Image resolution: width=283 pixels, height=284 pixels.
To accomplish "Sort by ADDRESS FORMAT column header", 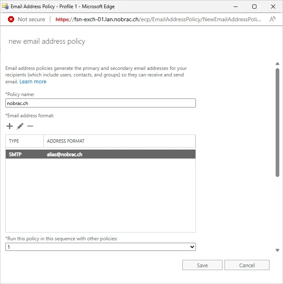I will click(x=119, y=141).
